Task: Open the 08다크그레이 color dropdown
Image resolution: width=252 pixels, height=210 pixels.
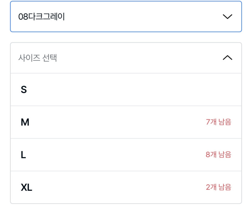Action: pos(126,17)
